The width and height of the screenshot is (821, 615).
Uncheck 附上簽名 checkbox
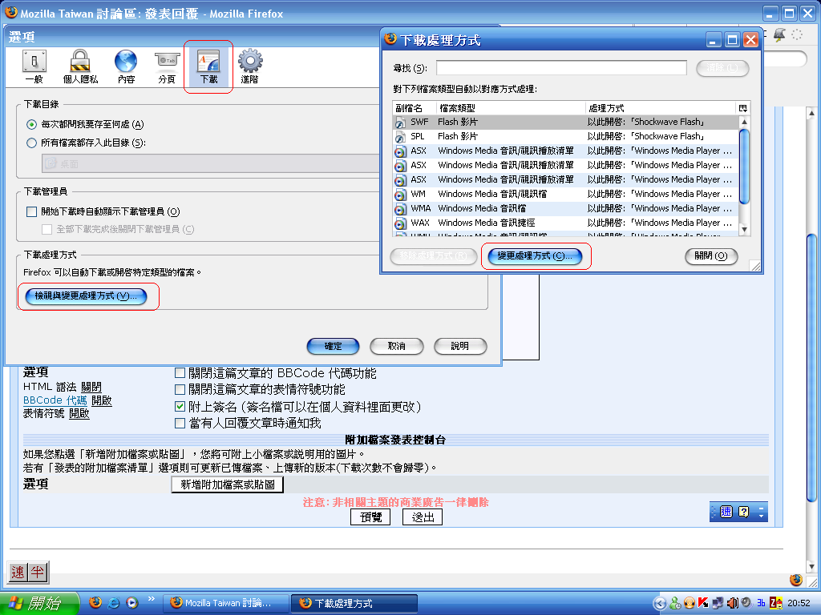180,406
